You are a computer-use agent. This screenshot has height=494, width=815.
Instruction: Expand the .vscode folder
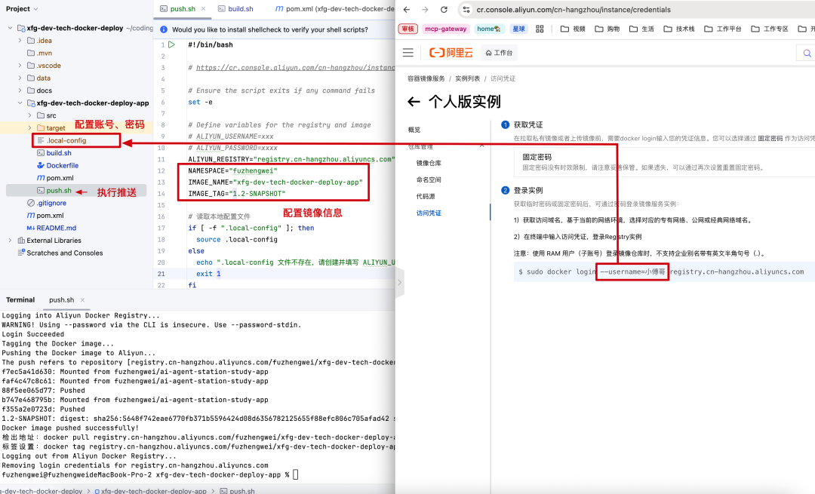click(x=20, y=66)
